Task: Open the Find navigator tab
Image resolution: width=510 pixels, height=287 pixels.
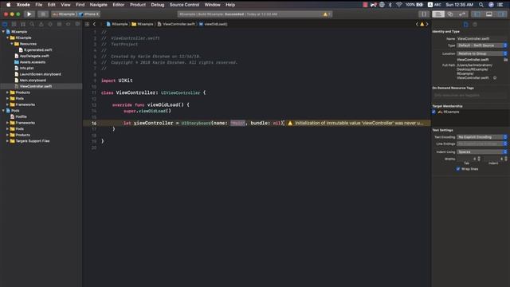Action: [x=32, y=24]
